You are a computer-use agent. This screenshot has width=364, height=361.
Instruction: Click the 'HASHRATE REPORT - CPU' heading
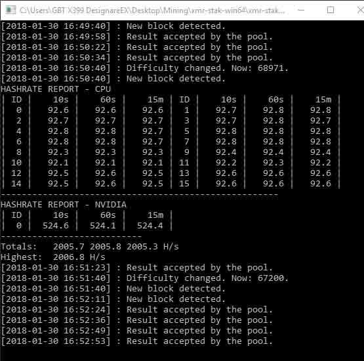point(56,89)
